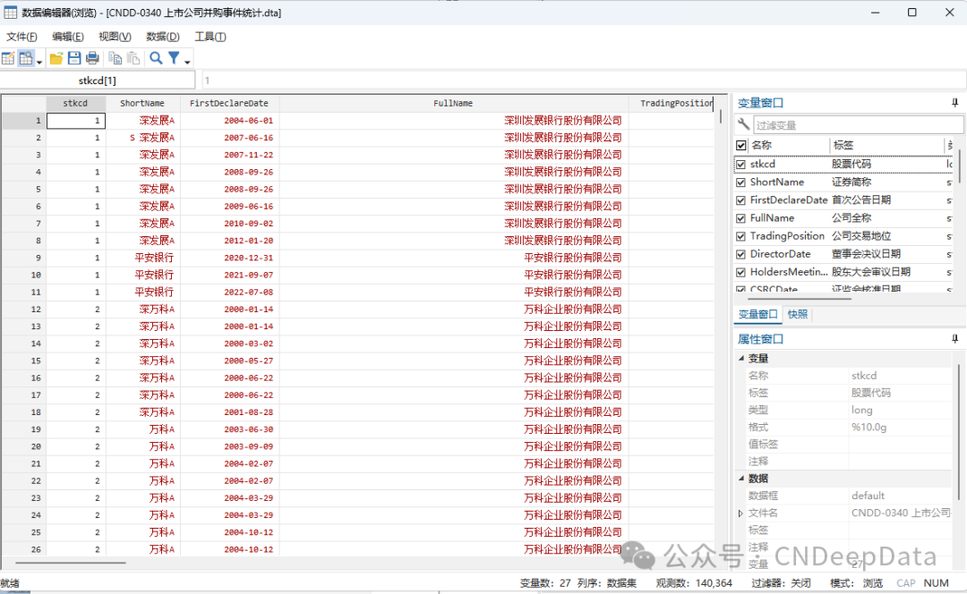This screenshot has width=967, height=594.
Task: Switch to the 变量窗口 tab
Action: pos(758,314)
